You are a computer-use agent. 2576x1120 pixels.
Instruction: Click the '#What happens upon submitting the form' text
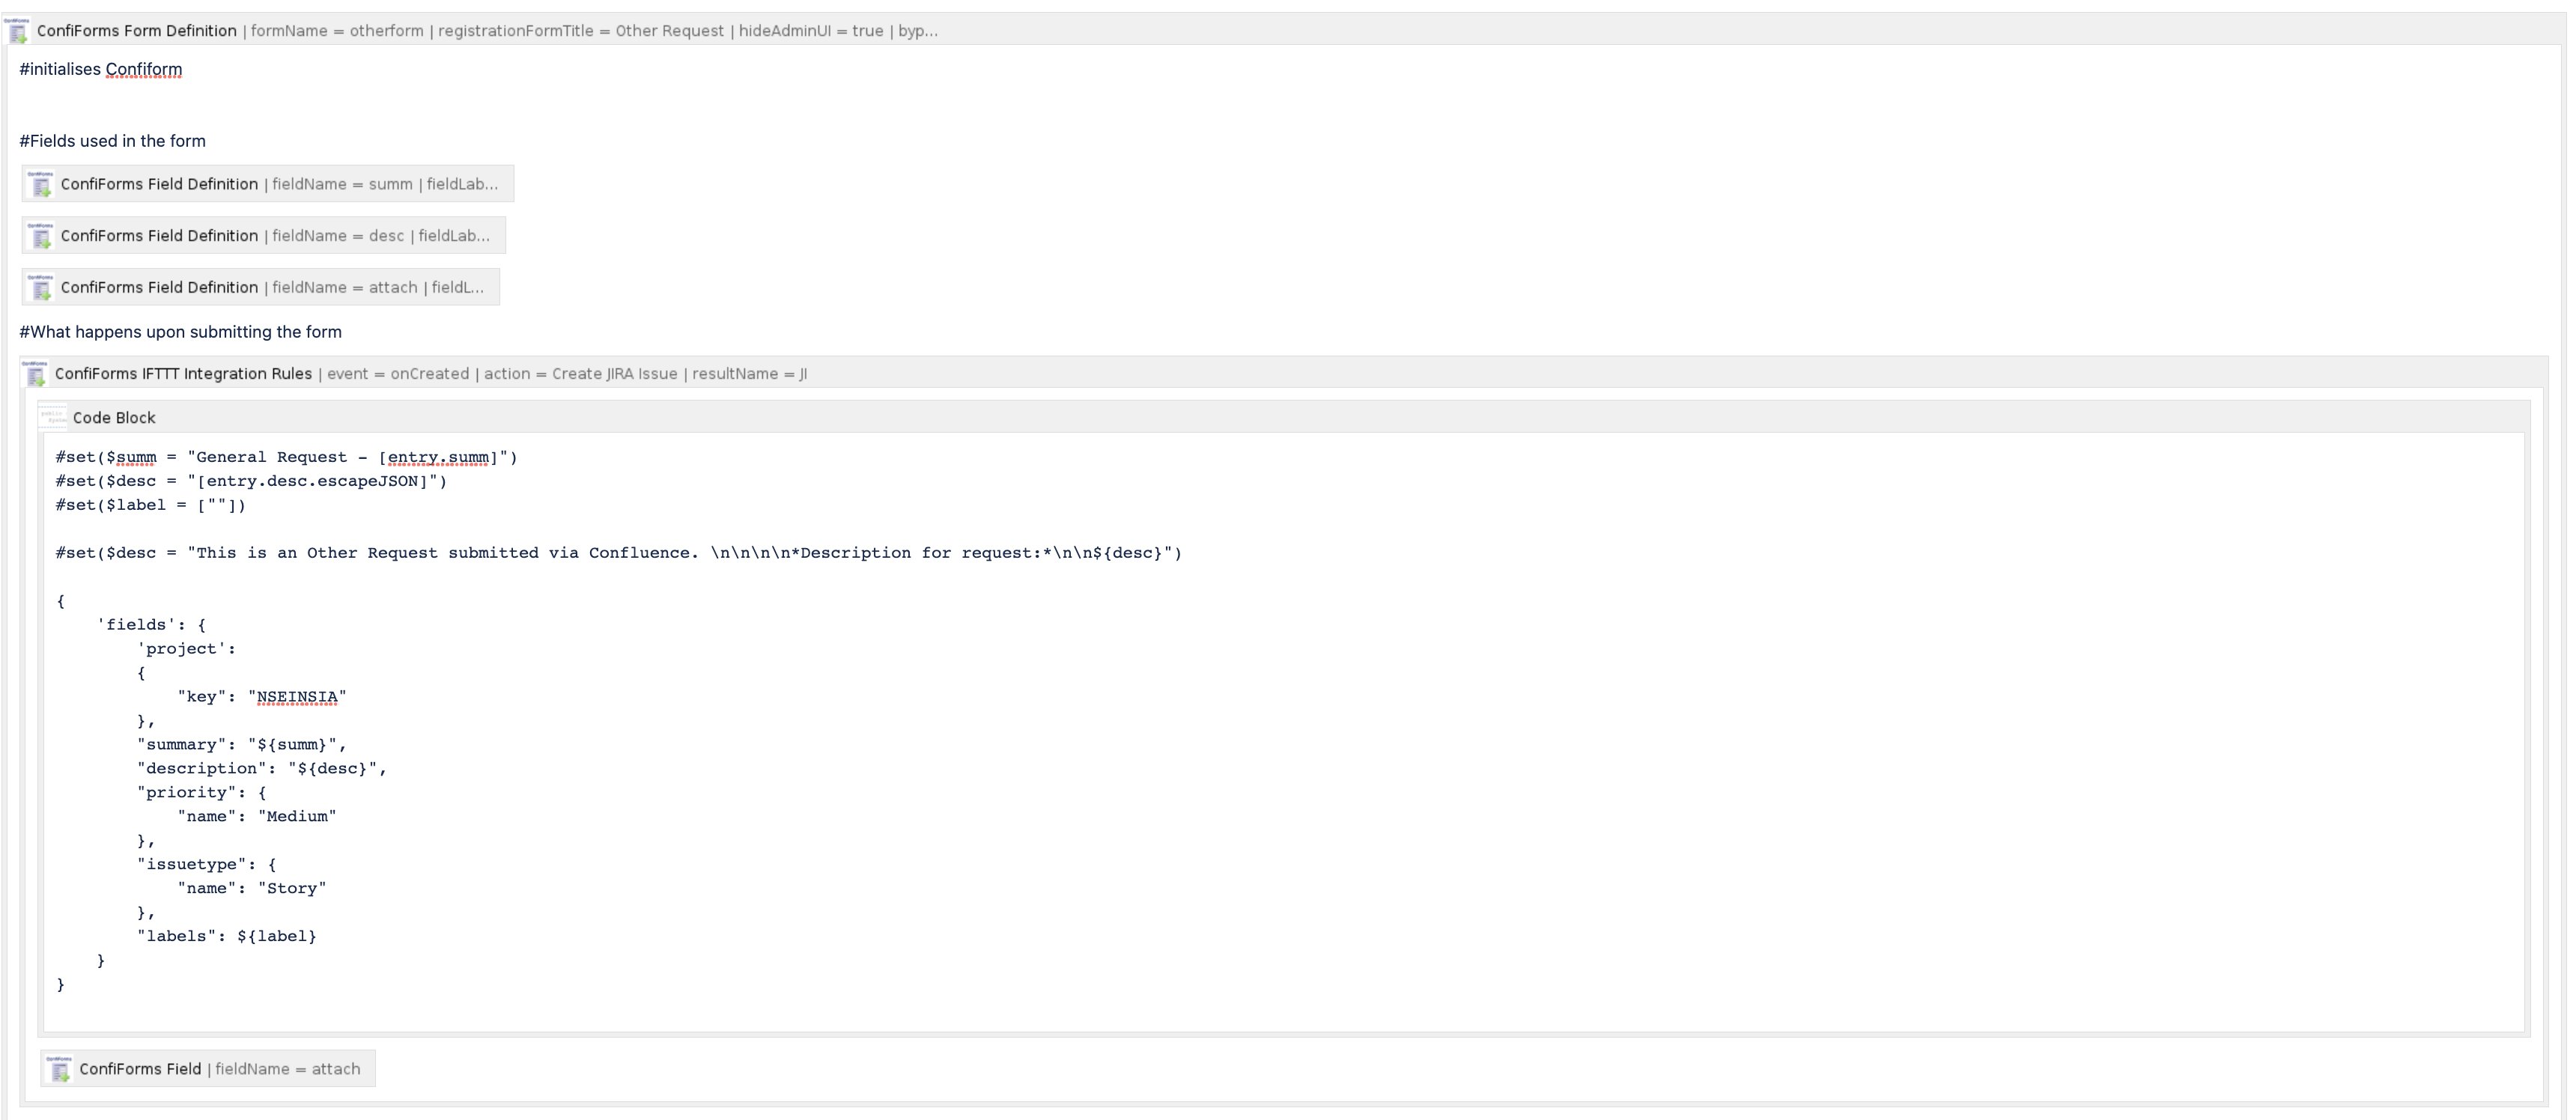(180, 331)
